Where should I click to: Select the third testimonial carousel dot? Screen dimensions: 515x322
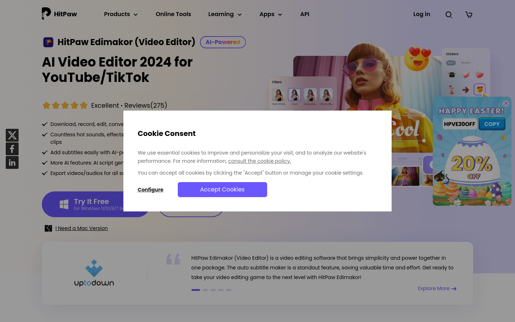pyautogui.click(x=213, y=290)
